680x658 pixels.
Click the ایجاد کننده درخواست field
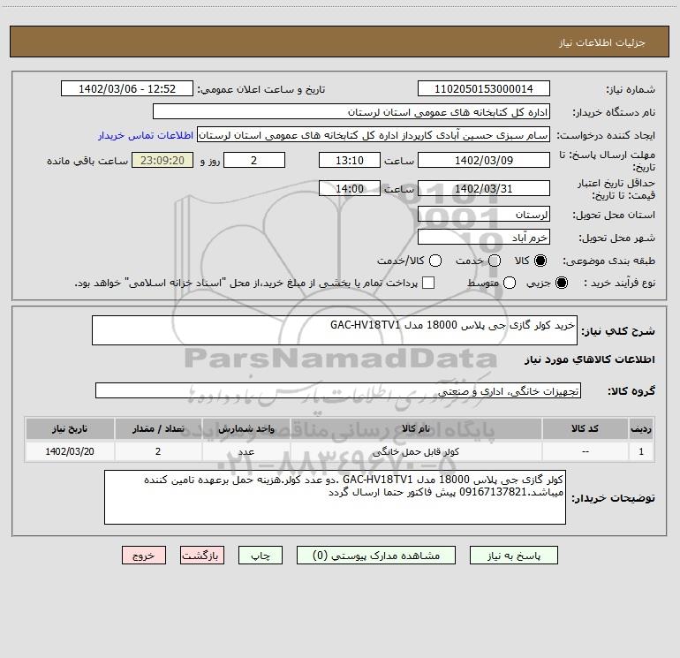pos(374,134)
